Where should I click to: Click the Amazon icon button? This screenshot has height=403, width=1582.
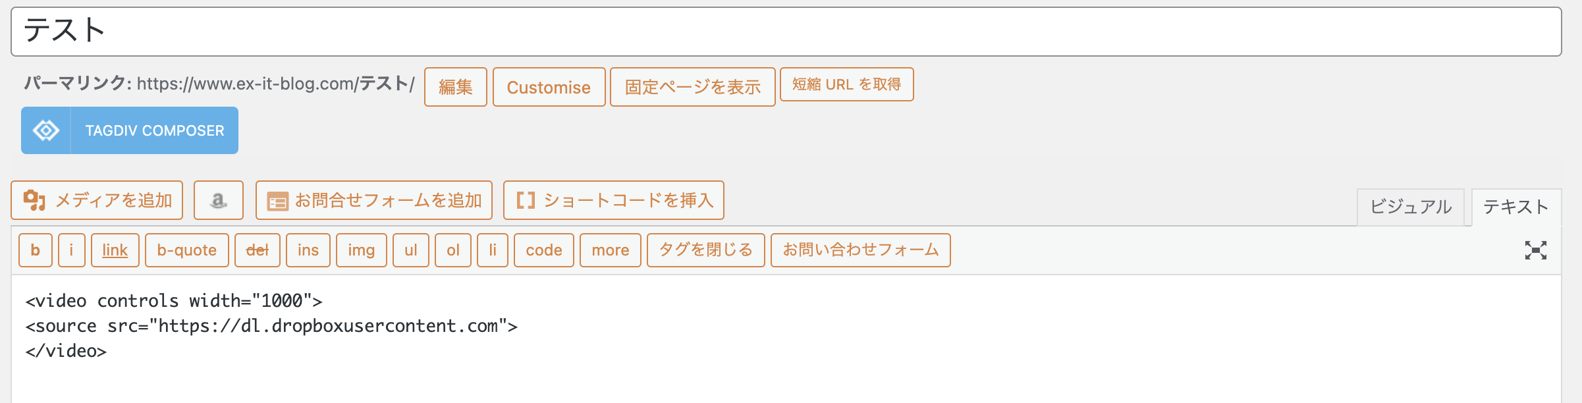point(219,200)
